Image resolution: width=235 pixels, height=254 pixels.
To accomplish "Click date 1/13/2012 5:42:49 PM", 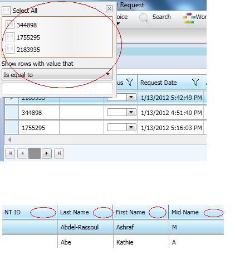I will click(x=172, y=98).
